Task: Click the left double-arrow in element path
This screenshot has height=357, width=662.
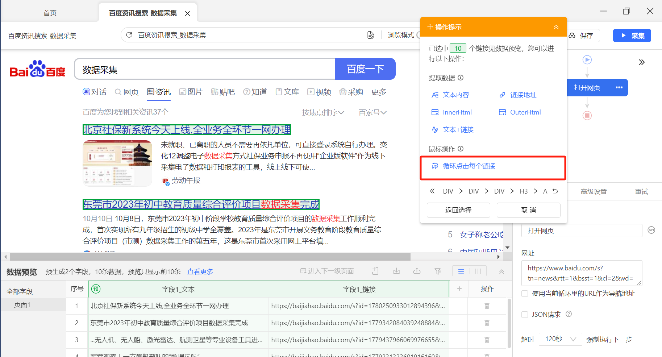Action: tap(432, 191)
